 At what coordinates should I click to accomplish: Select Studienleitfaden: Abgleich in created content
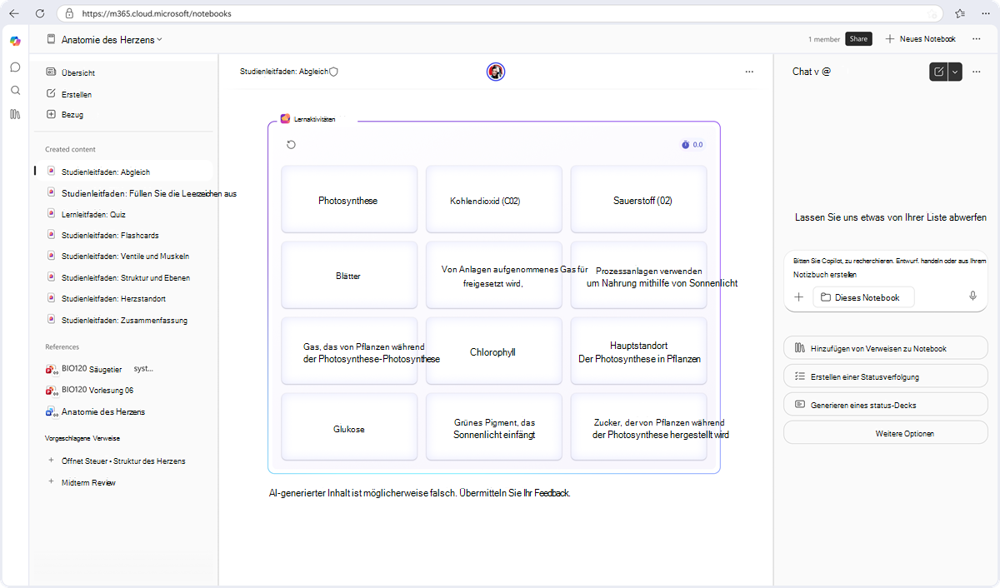point(123,172)
